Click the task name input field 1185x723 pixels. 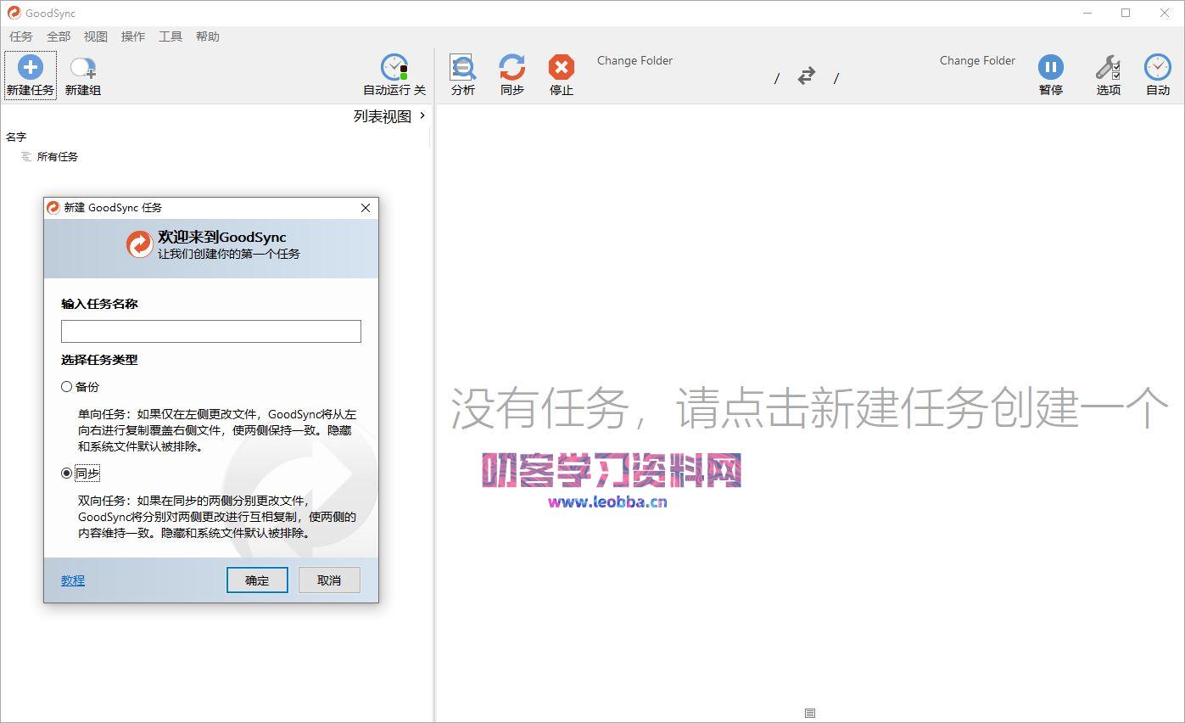coord(210,331)
